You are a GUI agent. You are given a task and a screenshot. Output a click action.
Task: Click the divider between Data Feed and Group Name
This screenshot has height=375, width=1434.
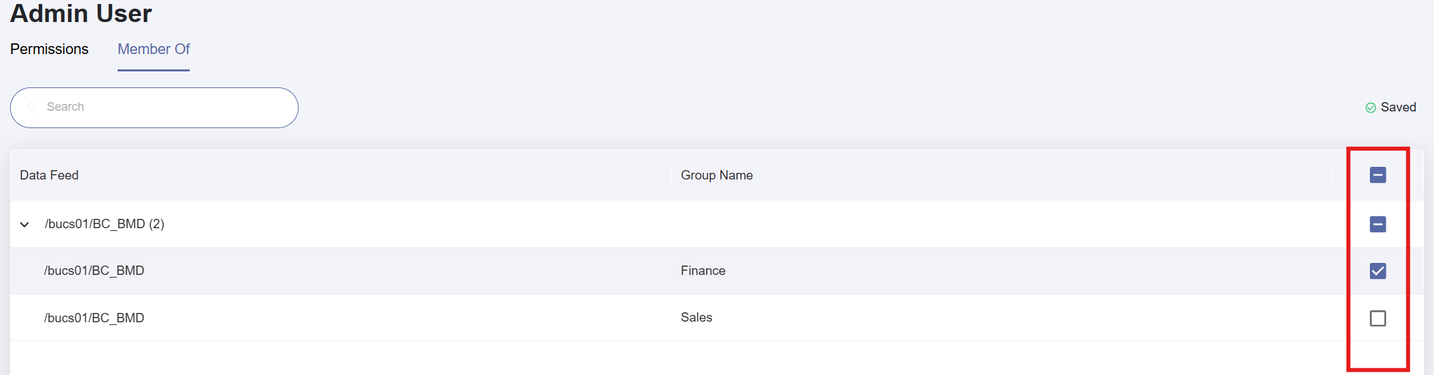coord(672,175)
